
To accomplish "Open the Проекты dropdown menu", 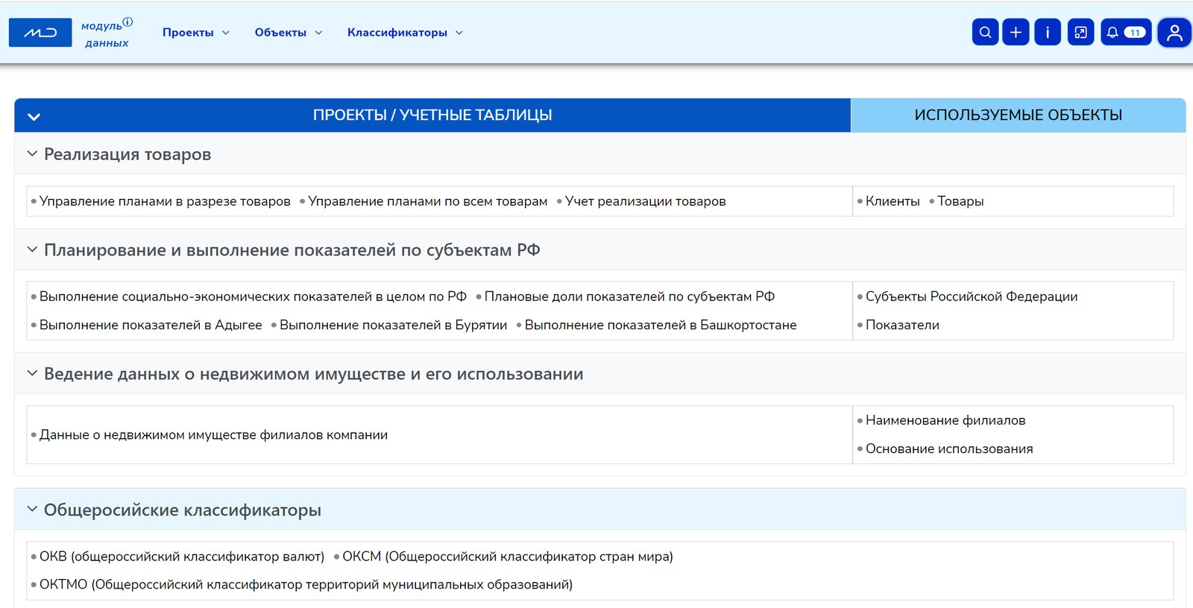I will coord(196,33).
